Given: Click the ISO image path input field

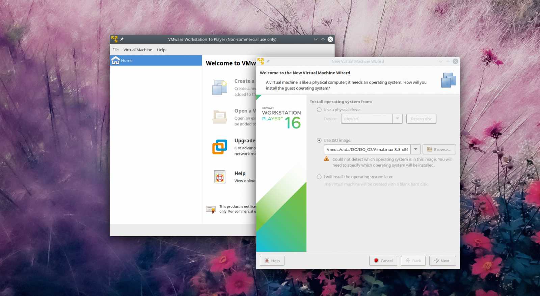Looking at the screenshot, I should 367,149.
